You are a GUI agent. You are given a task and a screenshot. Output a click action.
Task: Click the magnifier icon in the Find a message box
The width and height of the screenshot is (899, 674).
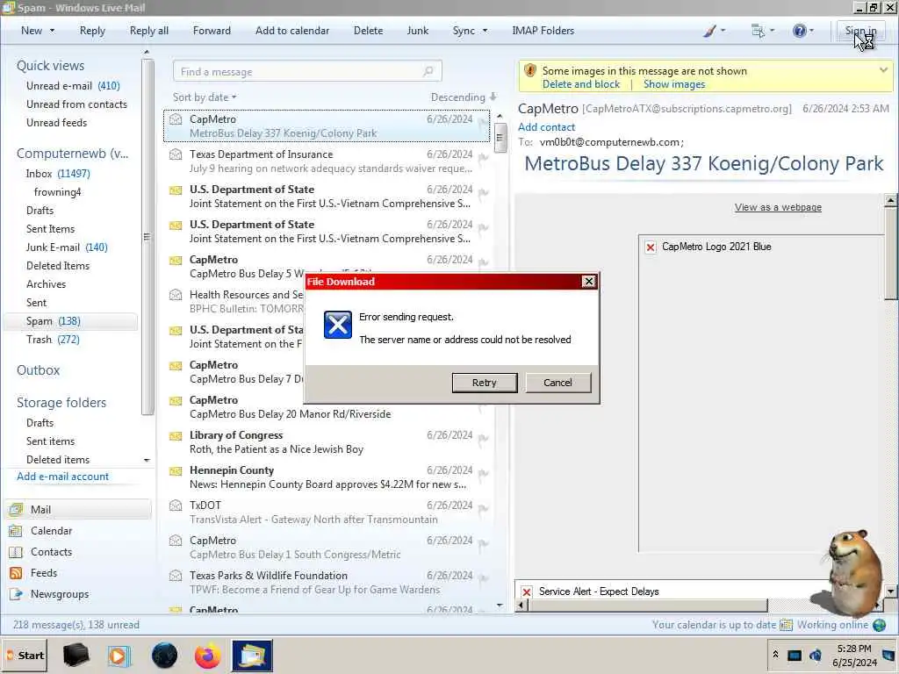coord(428,72)
